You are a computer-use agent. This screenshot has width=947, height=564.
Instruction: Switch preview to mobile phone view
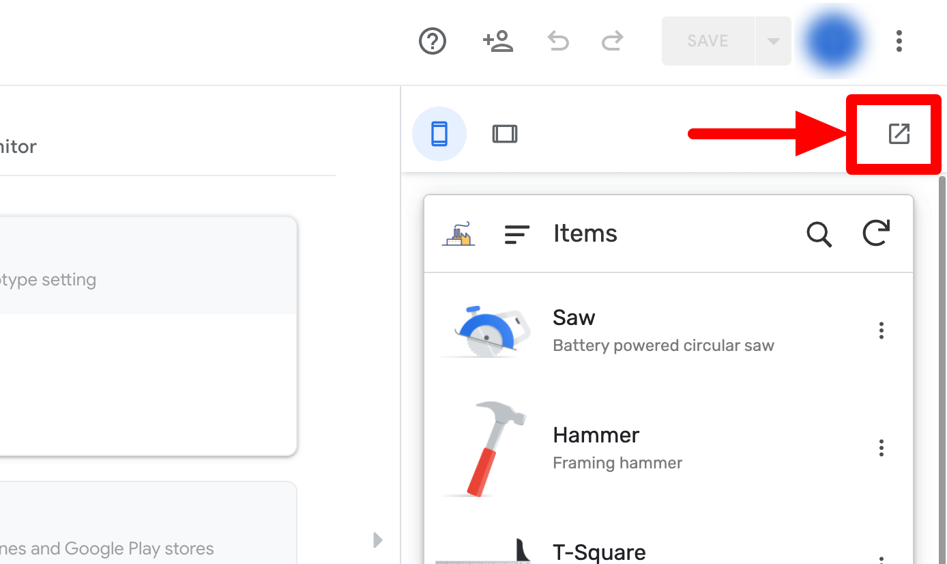tap(439, 134)
